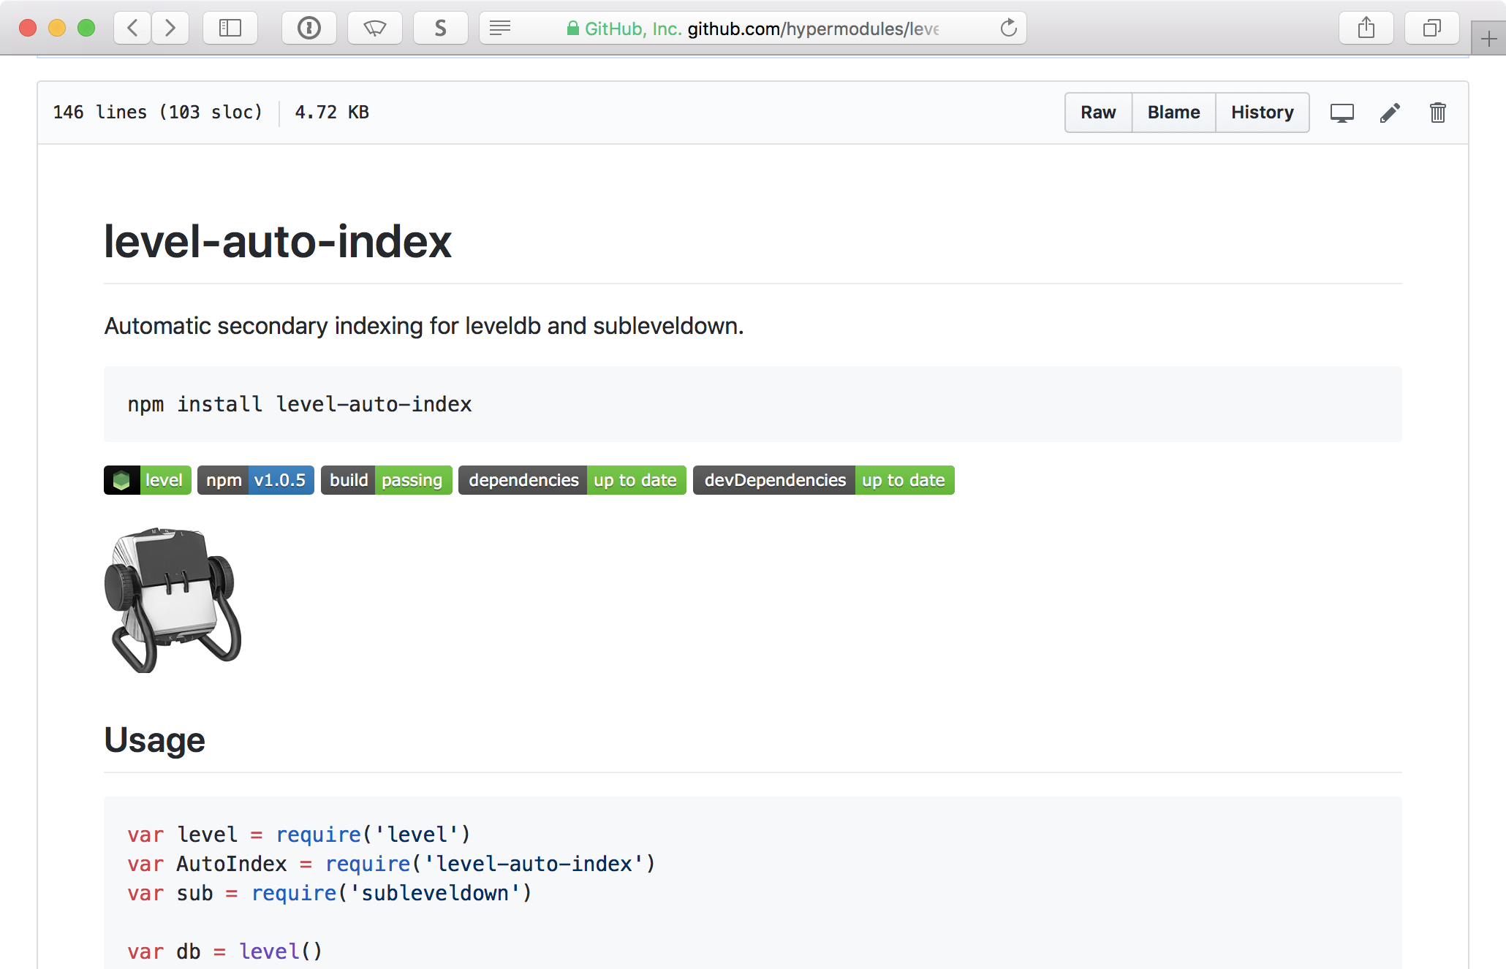The image size is (1506, 969).
Task: Click the S extension icon in toolbar
Action: click(440, 28)
